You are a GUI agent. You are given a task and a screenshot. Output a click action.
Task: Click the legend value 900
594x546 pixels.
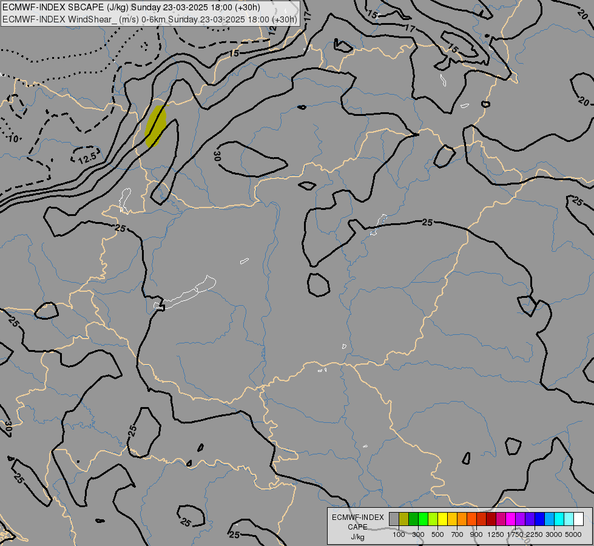click(476, 534)
